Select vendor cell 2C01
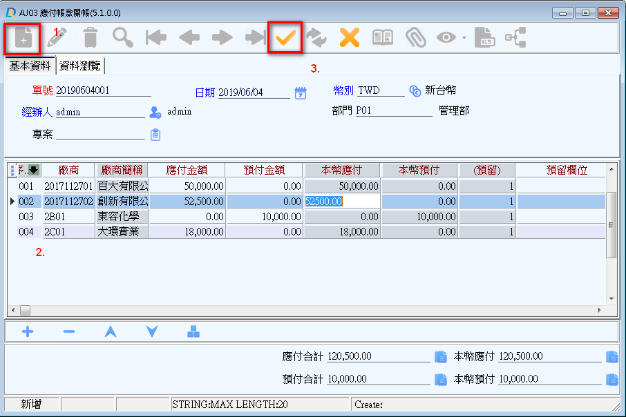626x417 pixels. pyautogui.click(x=68, y=231)
